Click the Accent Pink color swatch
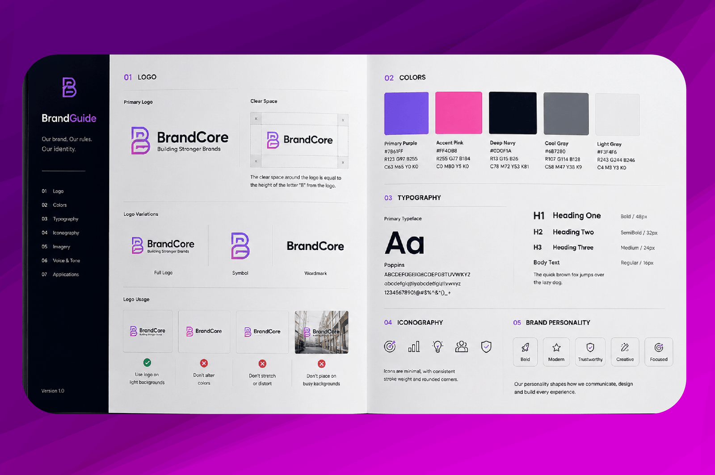Image resolution: width=715 pixels, height=475 pixels. pyautogui.click(x=458, y=112)
